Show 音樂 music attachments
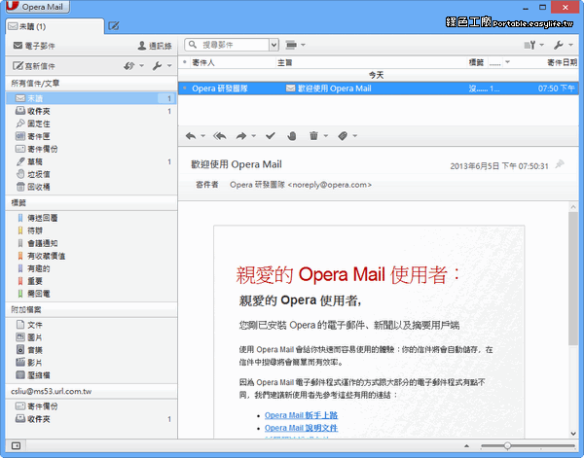Viewport: 584px width, 458px height. tap(91, 350)
